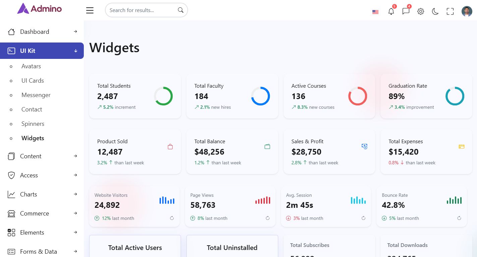Screen dimensions: 477x257
Task: Toggle dark mode with moon icon
Action: click(435, 11)
